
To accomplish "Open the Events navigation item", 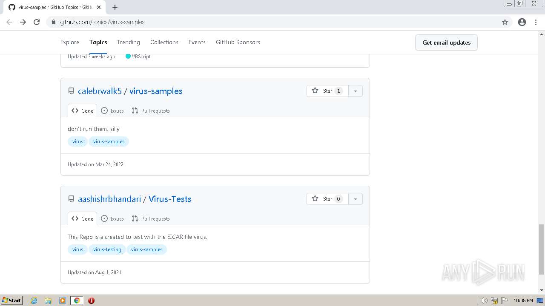I will 197,42.
